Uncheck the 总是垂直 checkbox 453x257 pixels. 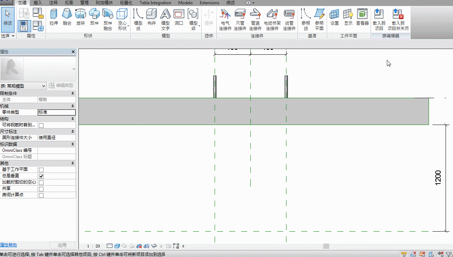41,176
